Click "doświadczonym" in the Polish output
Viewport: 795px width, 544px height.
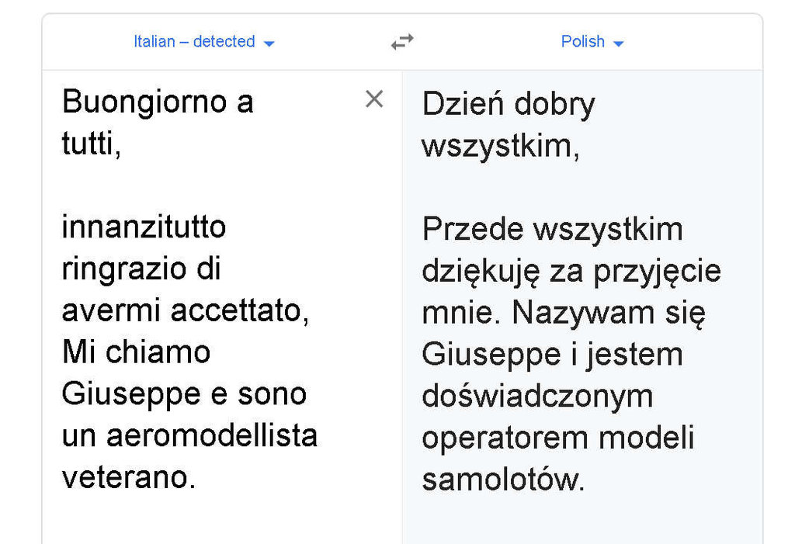[x=537, y=397]
